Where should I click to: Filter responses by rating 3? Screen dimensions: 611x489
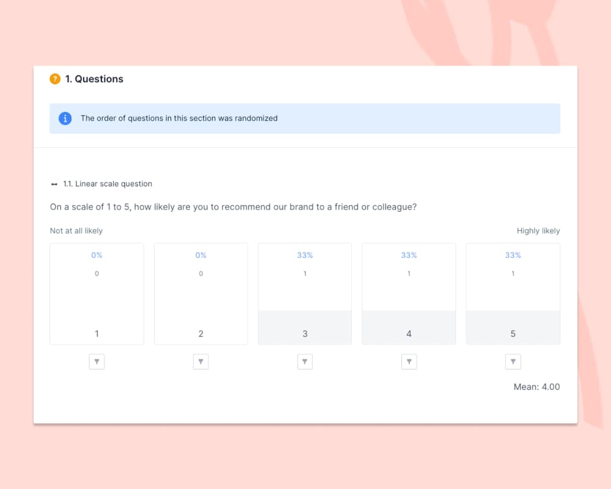coord(305,362)
